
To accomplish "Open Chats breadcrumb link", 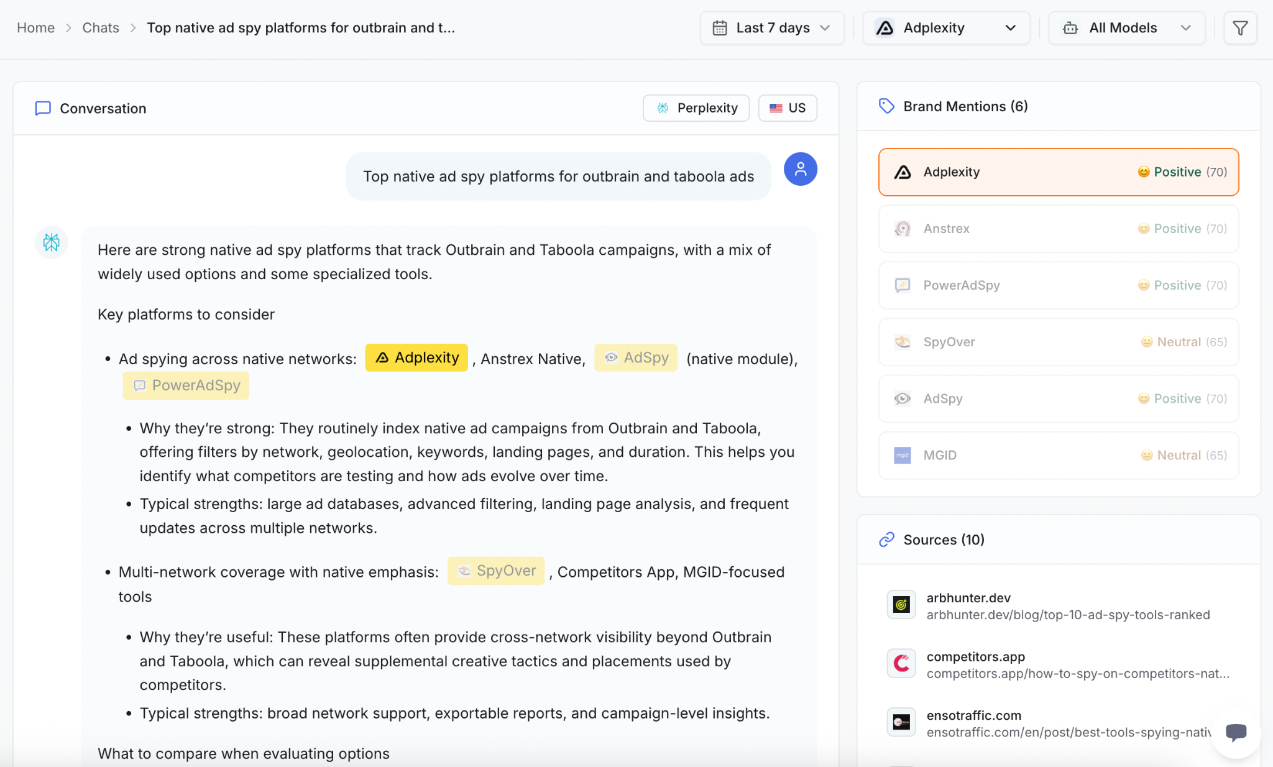I will (101, 28).
